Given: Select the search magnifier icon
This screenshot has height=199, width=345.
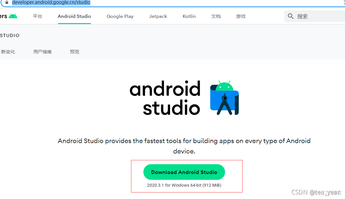Looking at the screenshot, I should point(290,16).
